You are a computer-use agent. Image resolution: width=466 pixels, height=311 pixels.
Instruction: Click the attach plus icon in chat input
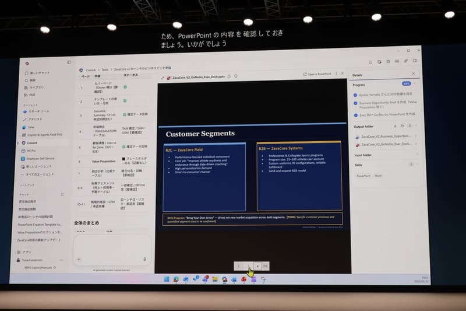point(79,259)
